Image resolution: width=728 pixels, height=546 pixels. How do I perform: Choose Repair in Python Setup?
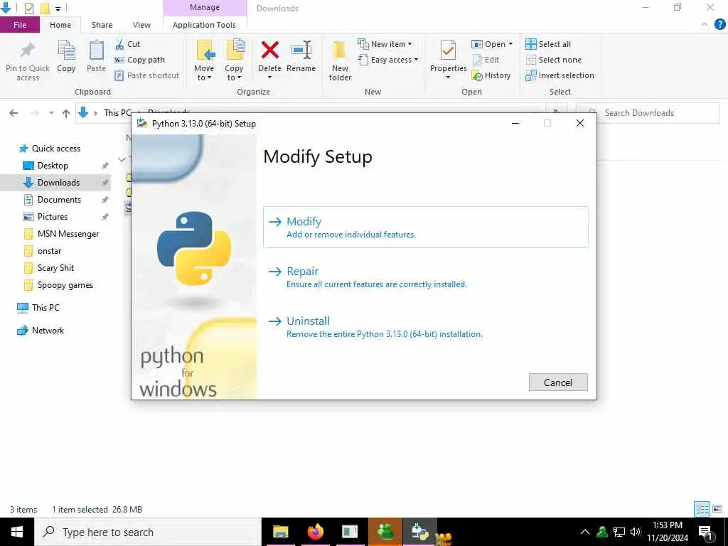pos(425,277)
